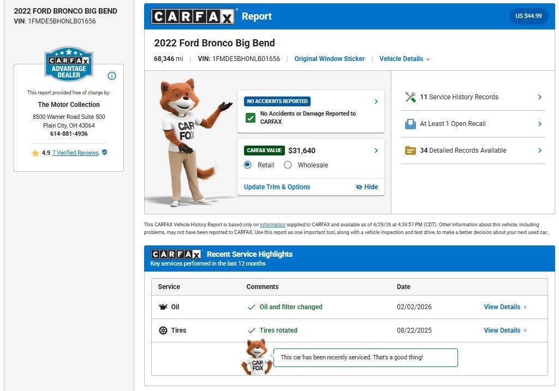Click the wrench Service History icon
The height and width of the screenshot is (391, 559).
411,97
